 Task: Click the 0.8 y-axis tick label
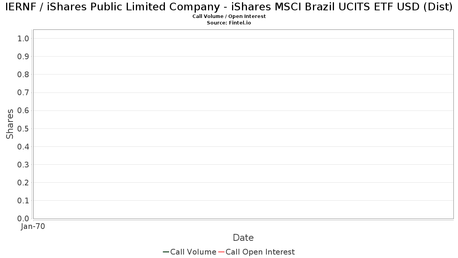pyautogui.click(x=23, y=75)
